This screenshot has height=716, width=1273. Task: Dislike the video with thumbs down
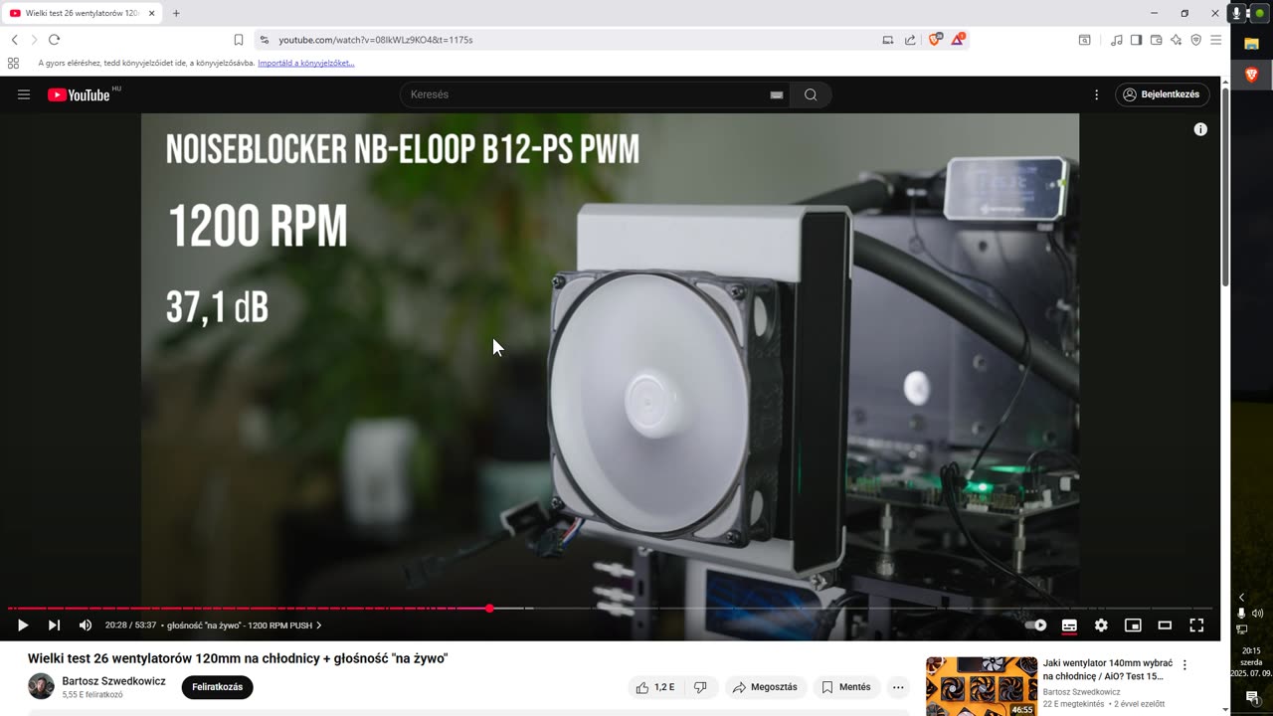tap(700, 687)
